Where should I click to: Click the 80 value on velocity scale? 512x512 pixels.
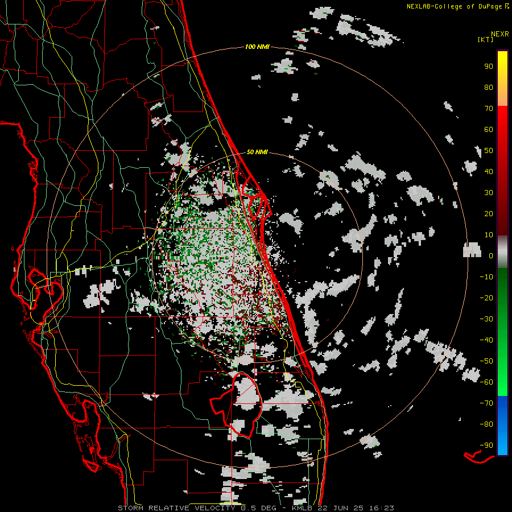[x=489, y=88]
